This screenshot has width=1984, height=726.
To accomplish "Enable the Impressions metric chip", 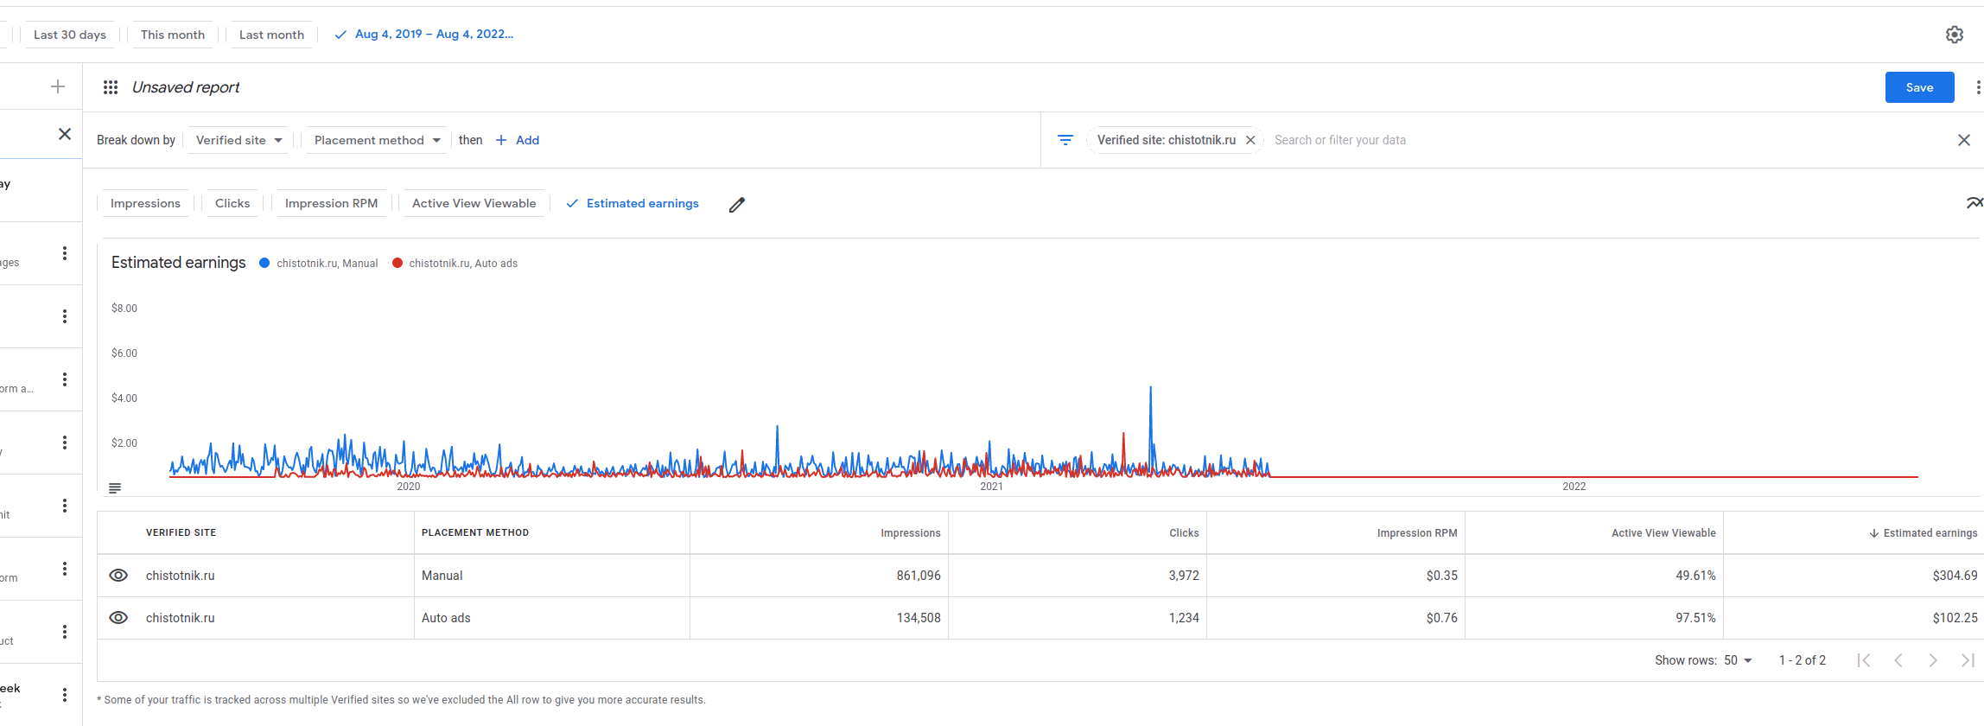I will coord(145,203).
